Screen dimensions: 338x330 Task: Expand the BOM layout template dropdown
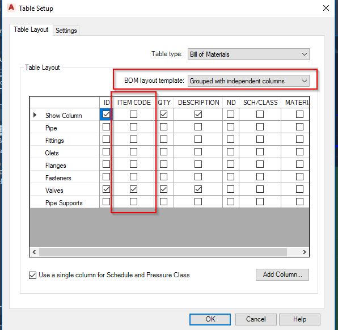click(x=248, y=81)
